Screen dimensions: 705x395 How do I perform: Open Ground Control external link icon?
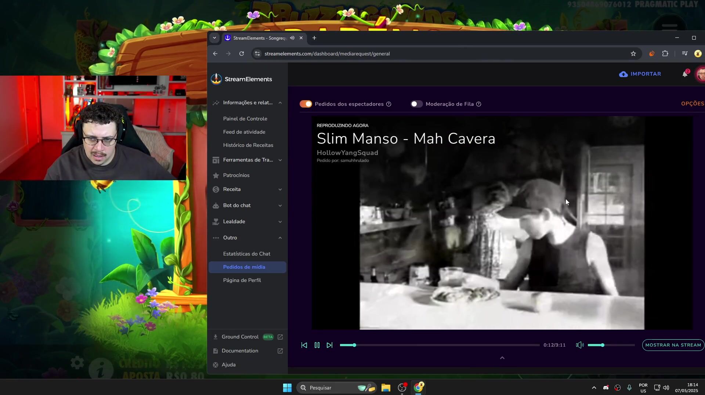pos(280,337)
